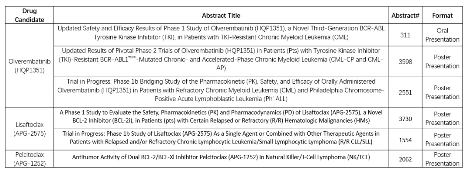Image resolution: width=469 pixels, height=173 pixels.
Task: Click the Abstract Title column header
Action: [x=221, y=15]
